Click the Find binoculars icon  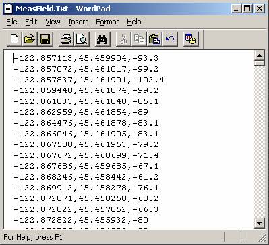point(102,39)
